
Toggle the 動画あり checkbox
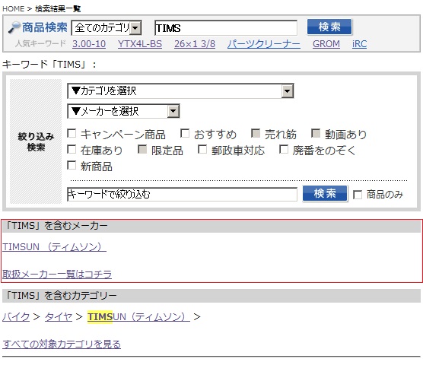tap(316, 133)
